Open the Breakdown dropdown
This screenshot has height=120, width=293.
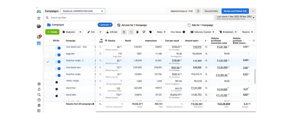pyautogui.click(x=227, y=32)
